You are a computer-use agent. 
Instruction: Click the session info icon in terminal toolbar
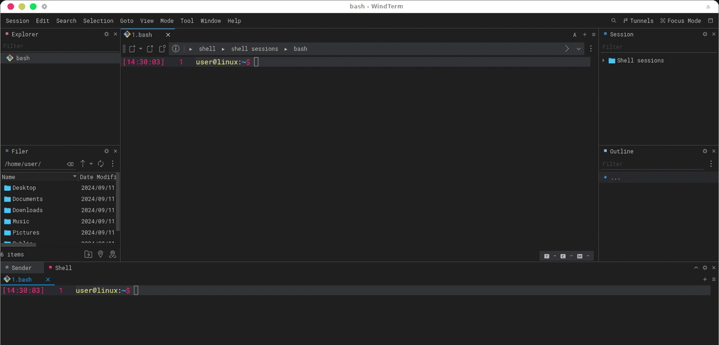[176, 49]
